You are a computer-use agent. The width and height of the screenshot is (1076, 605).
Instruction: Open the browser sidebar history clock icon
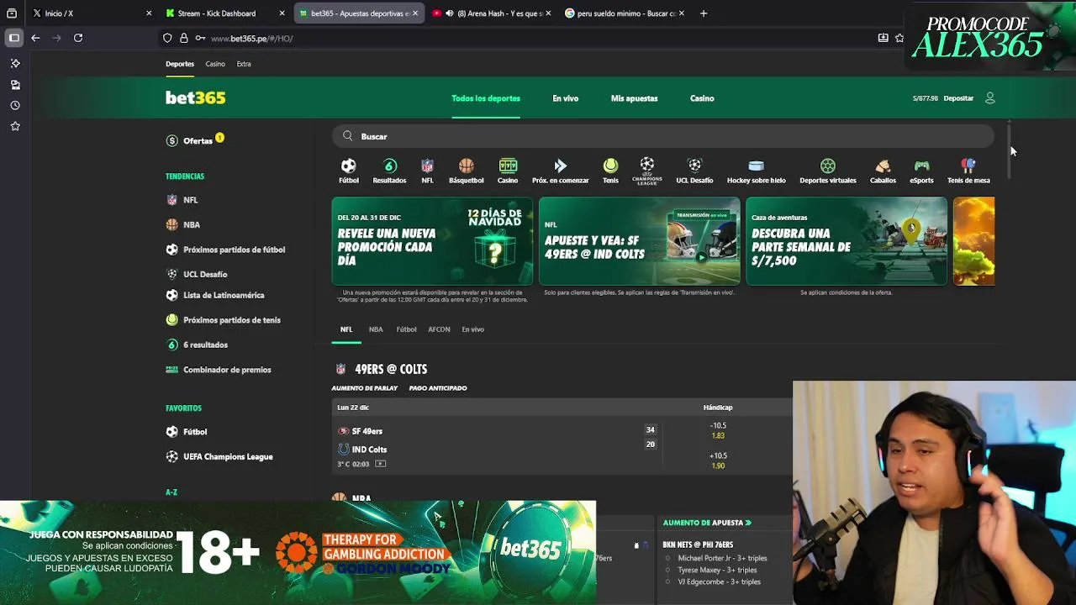click(15, 106)
